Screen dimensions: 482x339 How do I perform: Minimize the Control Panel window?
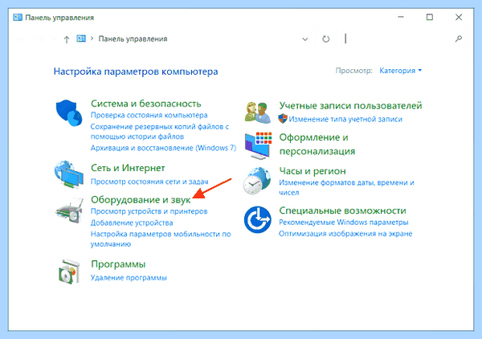(401, 17)
